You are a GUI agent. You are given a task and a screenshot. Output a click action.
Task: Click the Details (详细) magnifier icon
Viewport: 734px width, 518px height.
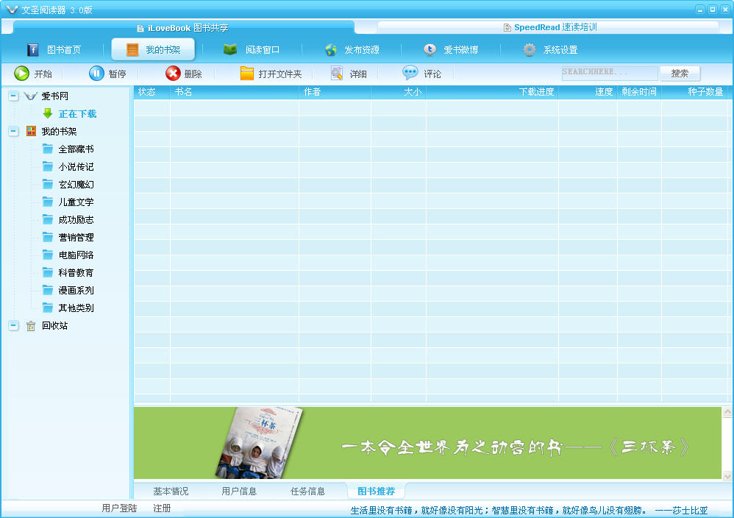point(337,74)
